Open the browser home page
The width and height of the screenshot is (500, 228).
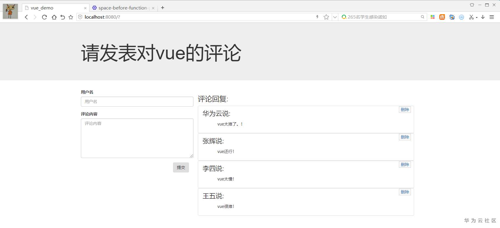point(54,17)
